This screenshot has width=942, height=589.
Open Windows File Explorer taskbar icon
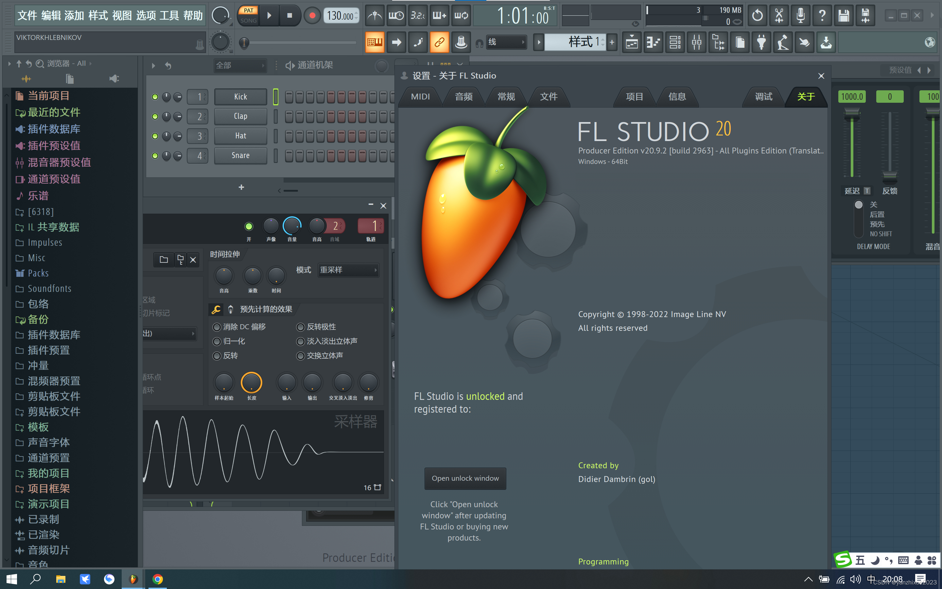pyautogui.click(x=61, y=579)
